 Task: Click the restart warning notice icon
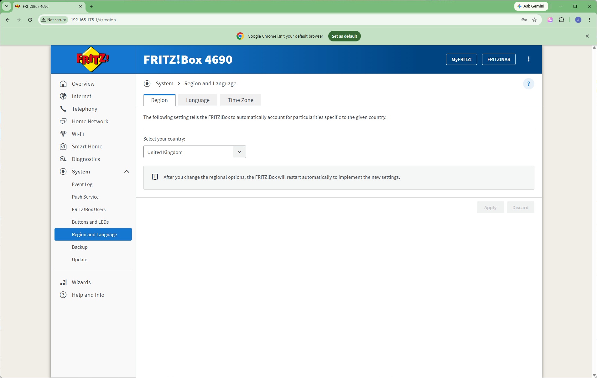point(155,177)
